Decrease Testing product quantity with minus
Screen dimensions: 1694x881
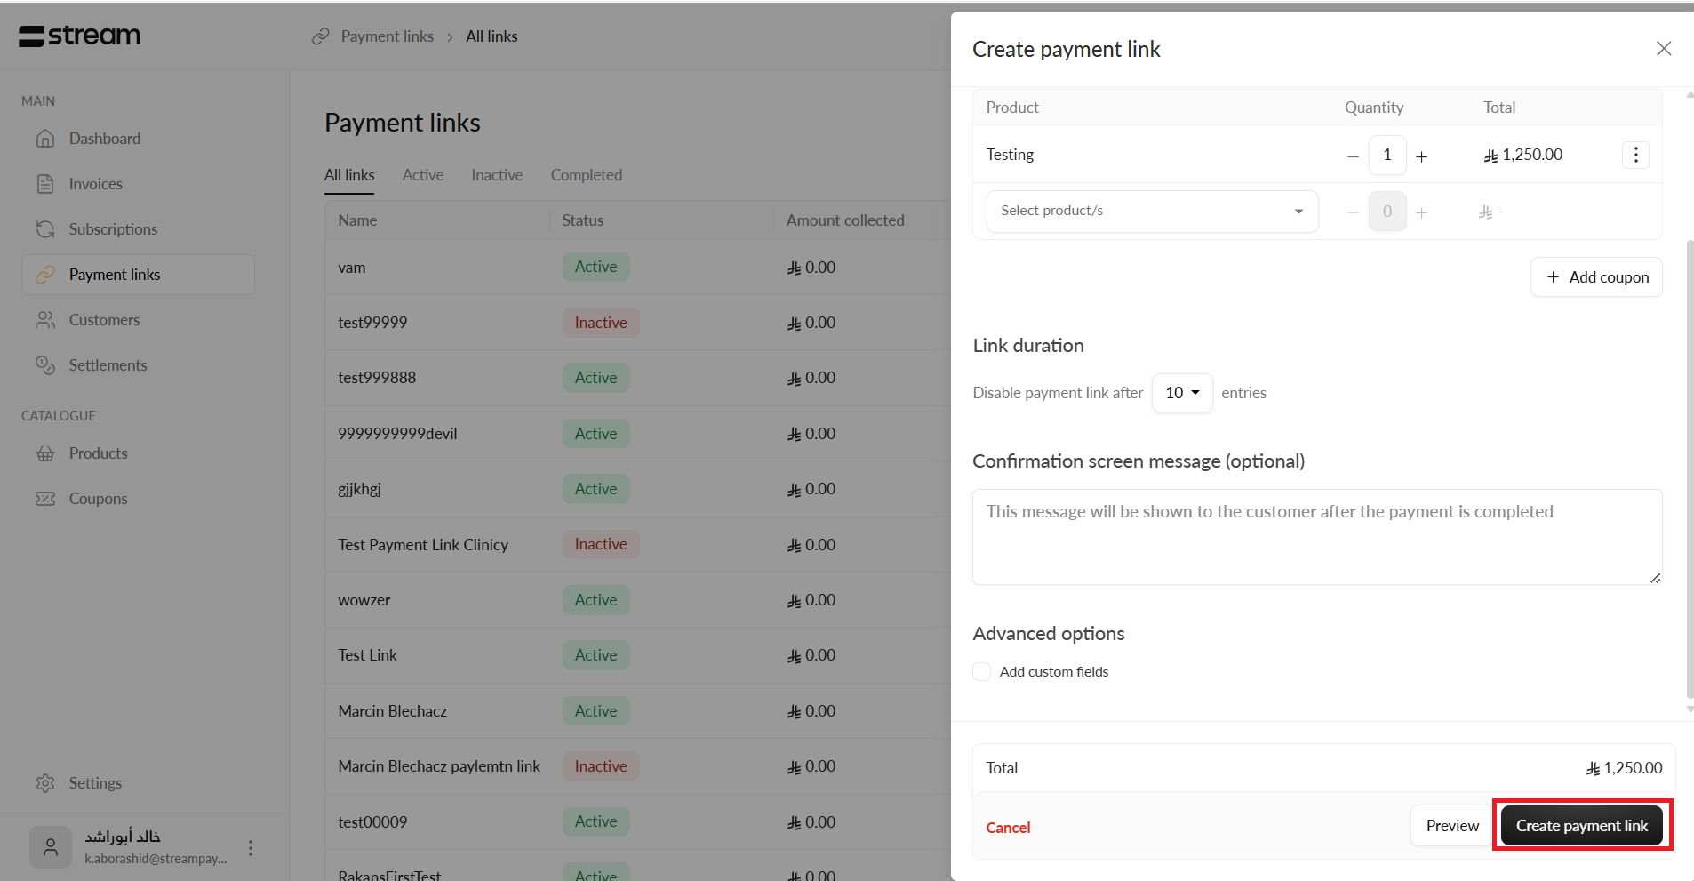(1353, 156)
